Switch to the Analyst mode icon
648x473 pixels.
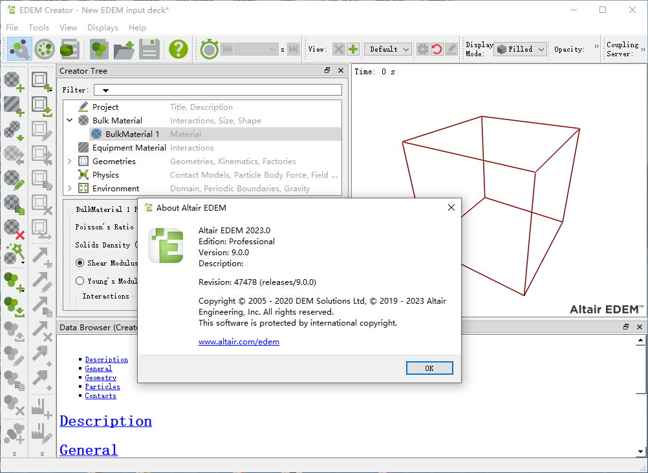[70, 49]
